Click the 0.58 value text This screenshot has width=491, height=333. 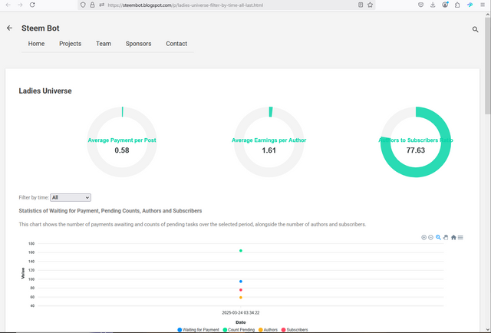pyautogui.click(x=122, y=150)
